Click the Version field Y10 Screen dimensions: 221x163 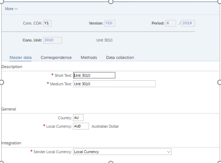110,23
